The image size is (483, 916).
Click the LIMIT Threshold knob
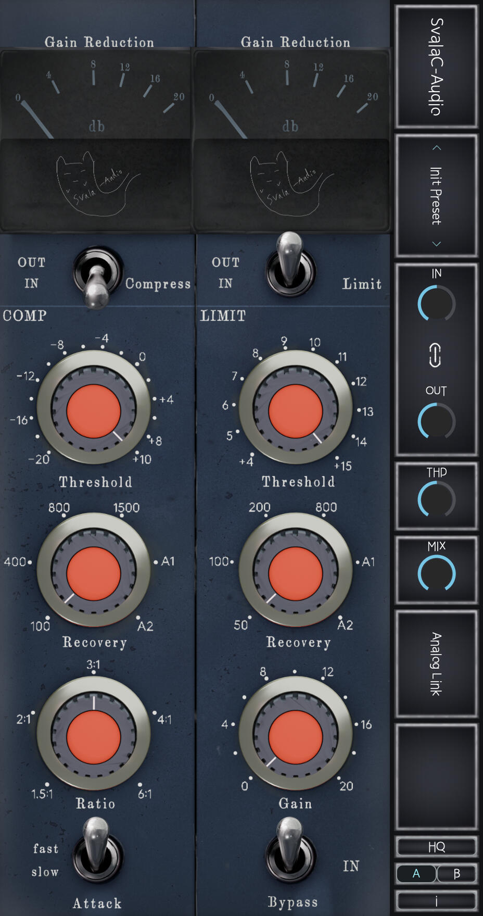296,408
